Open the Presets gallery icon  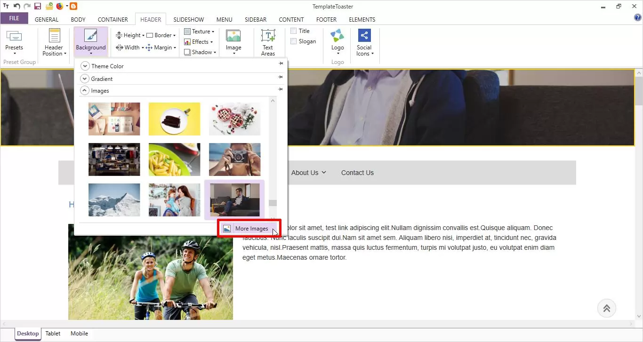click(x=14, y=36)
